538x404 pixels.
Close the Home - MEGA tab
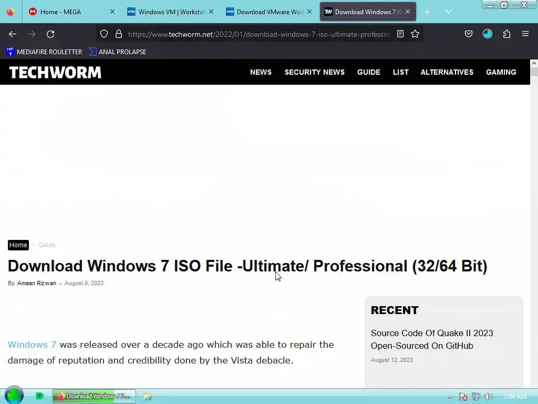(x=112, y=12)
